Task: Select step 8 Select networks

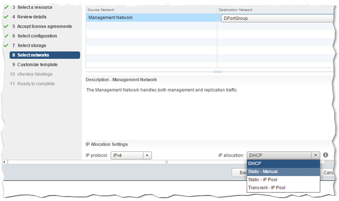Action: pos(45,55)
